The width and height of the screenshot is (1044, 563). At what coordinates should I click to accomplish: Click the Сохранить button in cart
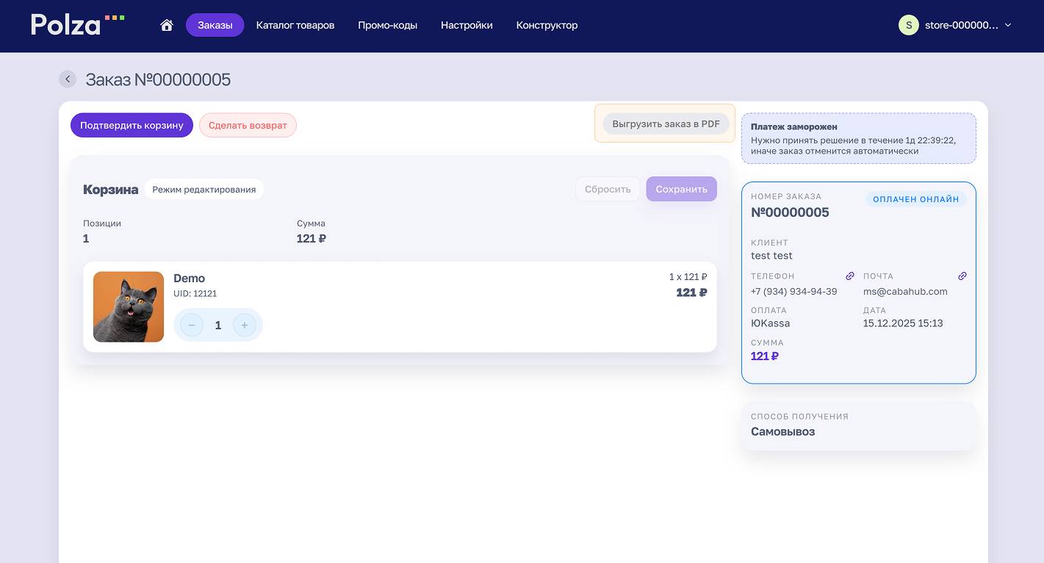click(x=681, y=189)
